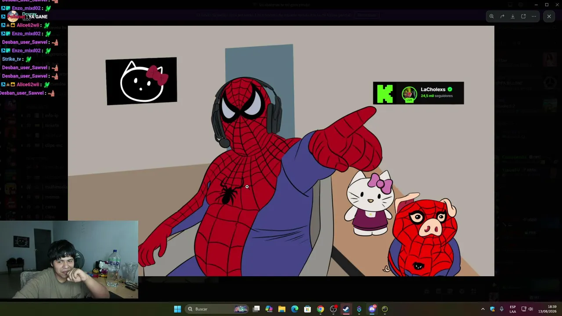Image resolution: width=562 pixels, height=316 pixels.
Task: Zoom in on the image with the magnifier icon
Action: pyautogui.click(x=492, y=16)
